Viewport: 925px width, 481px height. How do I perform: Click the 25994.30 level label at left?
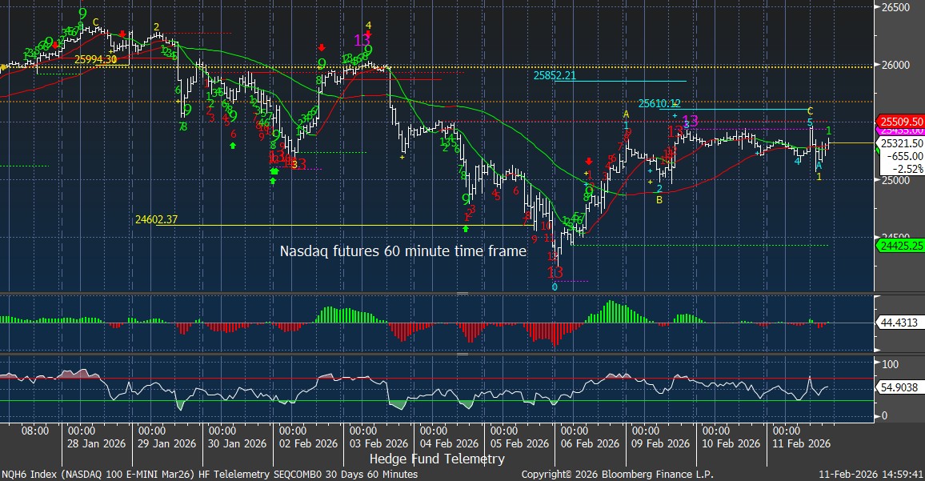pyautogui.click(x=96, y=59)
